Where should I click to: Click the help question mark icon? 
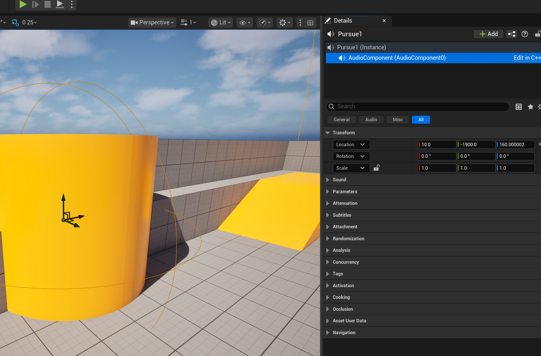point(524,34)
